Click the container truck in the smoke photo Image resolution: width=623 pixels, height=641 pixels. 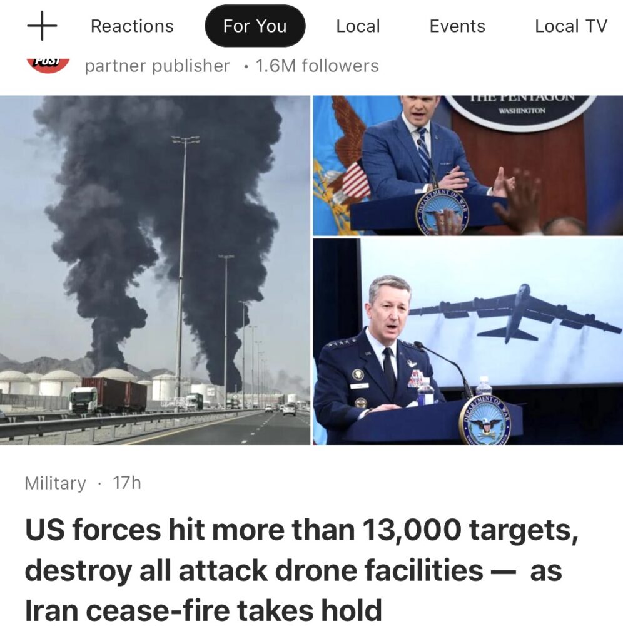point(109,394)
